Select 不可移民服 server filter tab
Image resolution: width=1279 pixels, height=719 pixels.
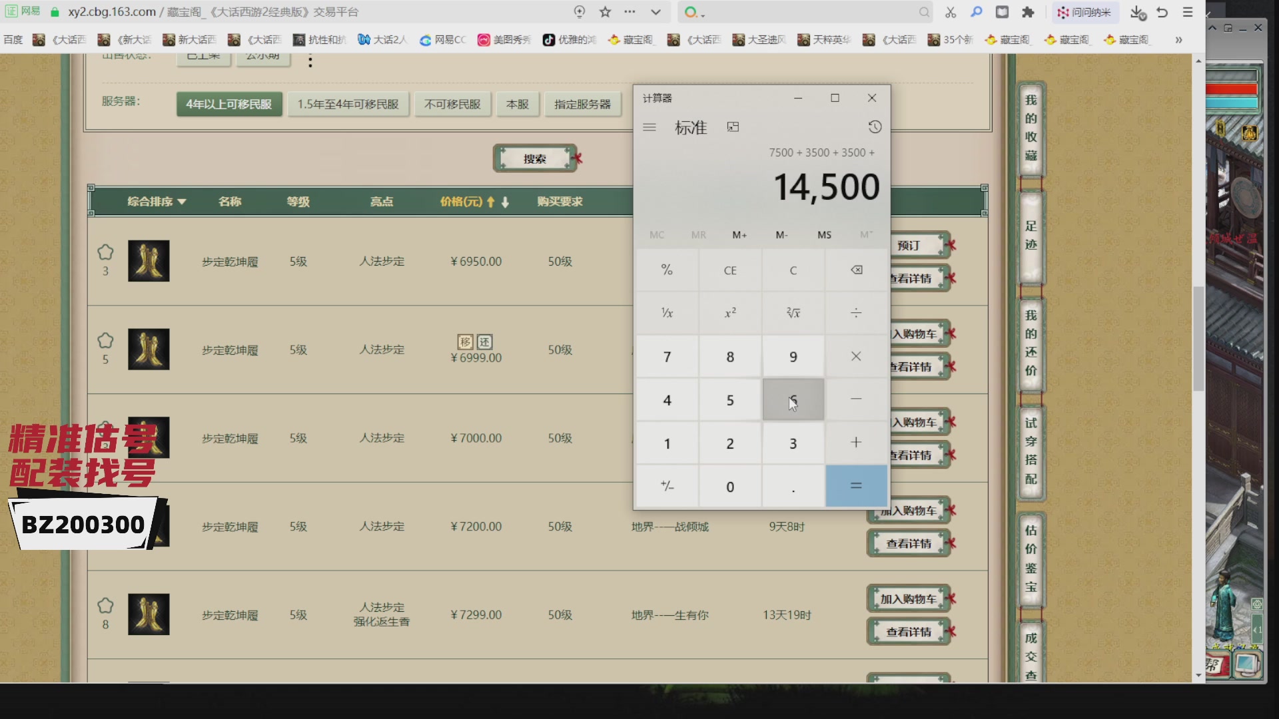452,105
